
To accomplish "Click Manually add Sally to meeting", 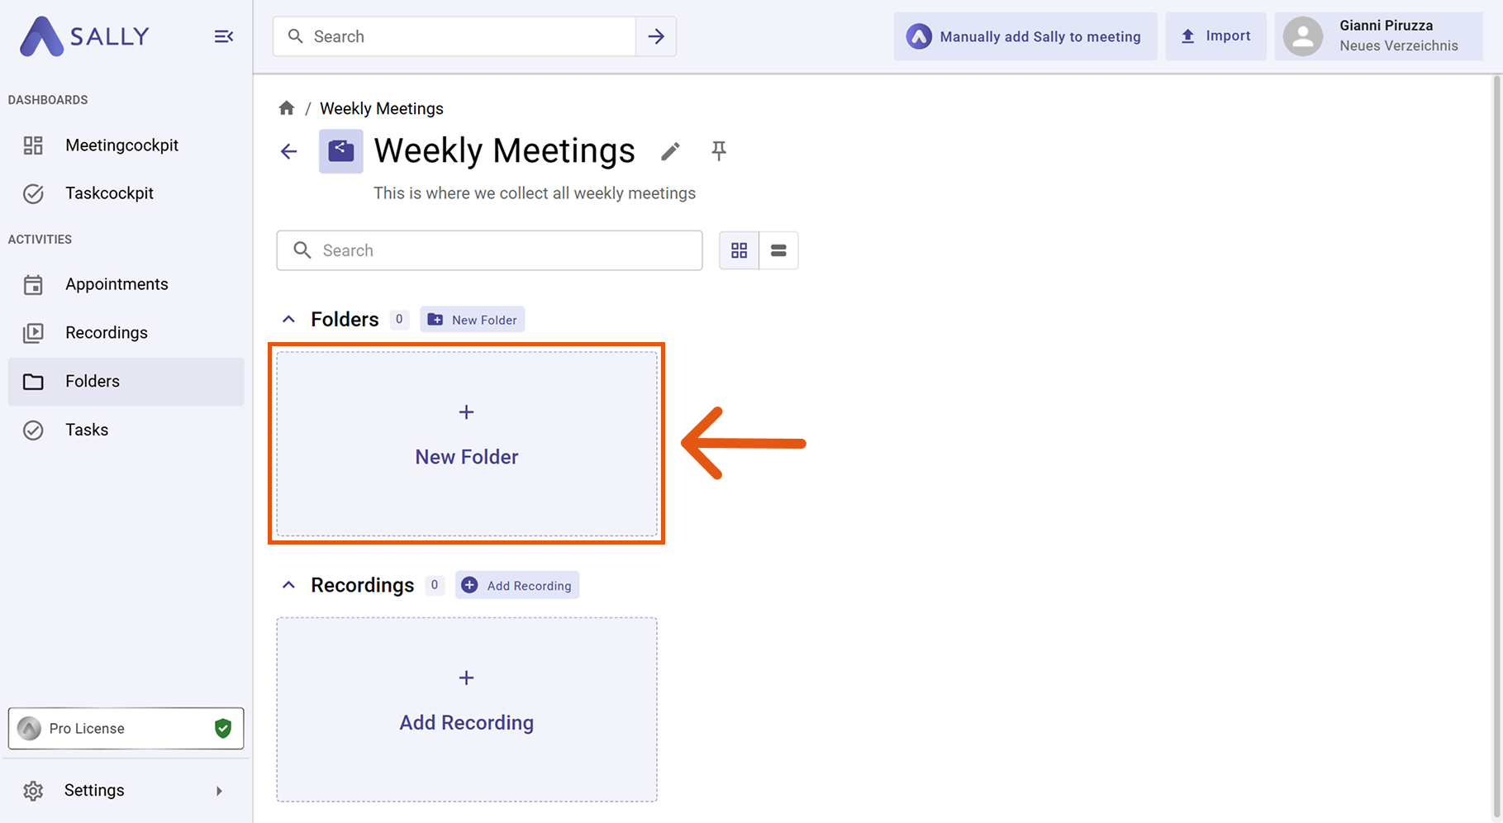I will coord(1025,36).
